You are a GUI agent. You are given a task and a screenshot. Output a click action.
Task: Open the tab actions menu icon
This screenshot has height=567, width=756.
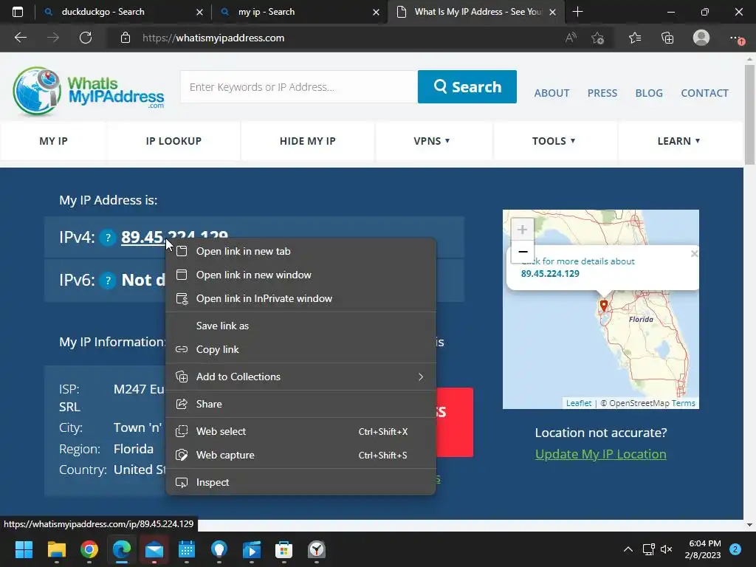click(18, 12)
